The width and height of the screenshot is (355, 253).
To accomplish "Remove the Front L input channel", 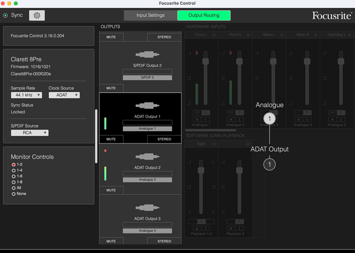I will [214, 35].
